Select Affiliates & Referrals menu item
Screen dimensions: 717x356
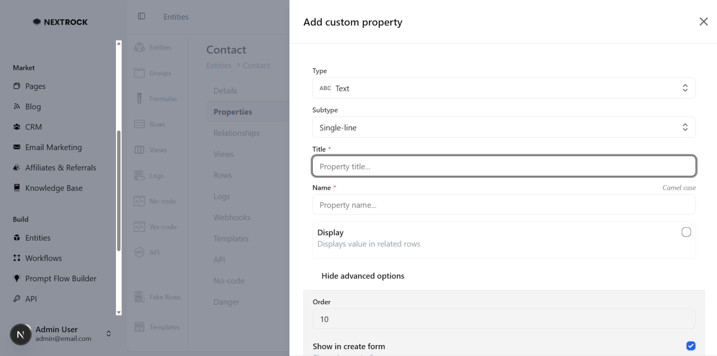pyautogui.click(x=60, y=168)
